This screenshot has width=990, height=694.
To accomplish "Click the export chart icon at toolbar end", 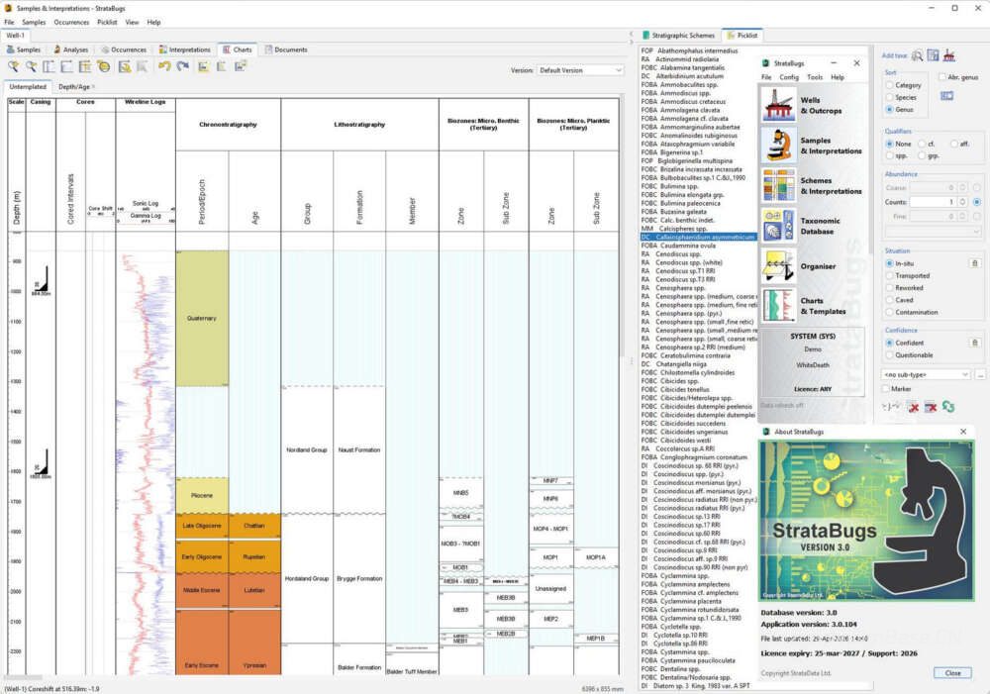I will [x=240, y=66].
